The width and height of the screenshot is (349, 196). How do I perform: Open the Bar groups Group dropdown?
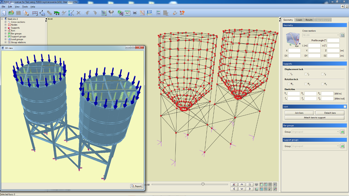point(315,132)
